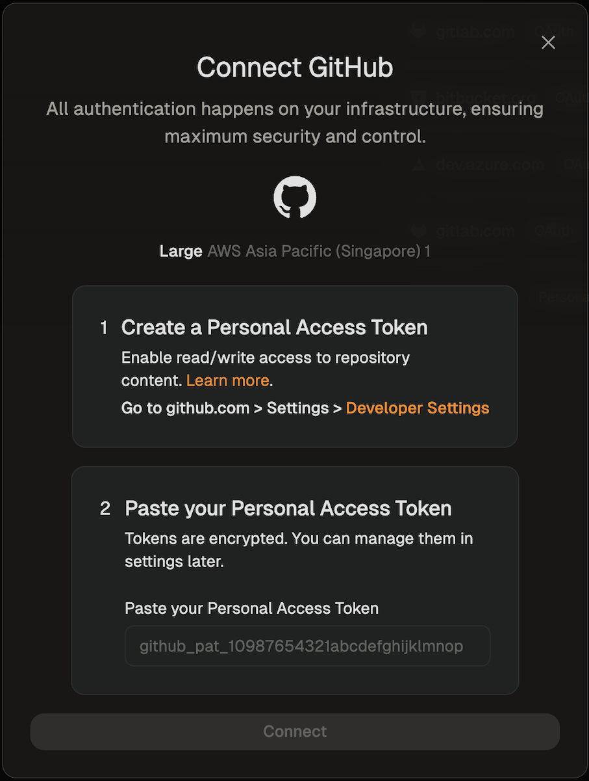The width and height of the screenshot is (589, 781).
Task: Select the lower dimmed gitlab.com icon
Action: pyautogui.click(x=418, y=230)
